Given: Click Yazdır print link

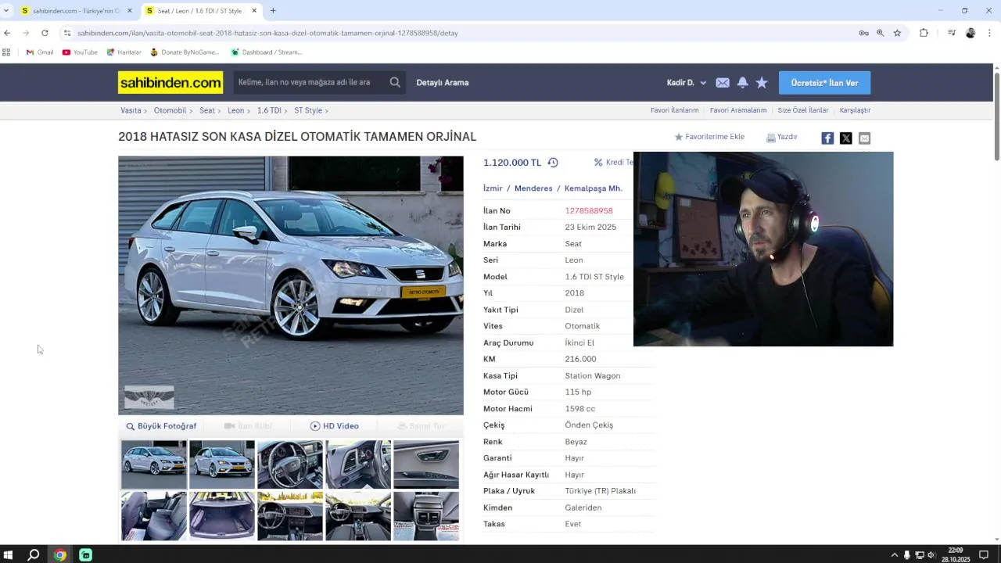Looking at the screenshot, I should (782, 137).
